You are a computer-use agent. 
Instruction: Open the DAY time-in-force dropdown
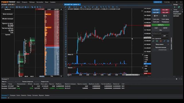tap(166, 36)
